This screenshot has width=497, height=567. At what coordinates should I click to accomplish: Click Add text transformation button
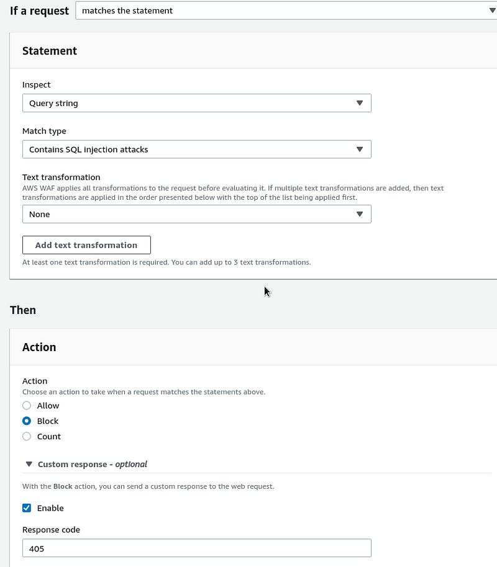86,245
